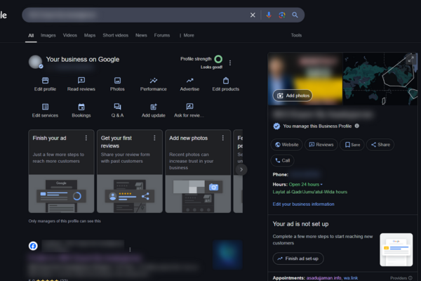Viewport: 421px width, 281px height.
Task: Click info icon beside manage Business Profile
Action: pos(357,126)
